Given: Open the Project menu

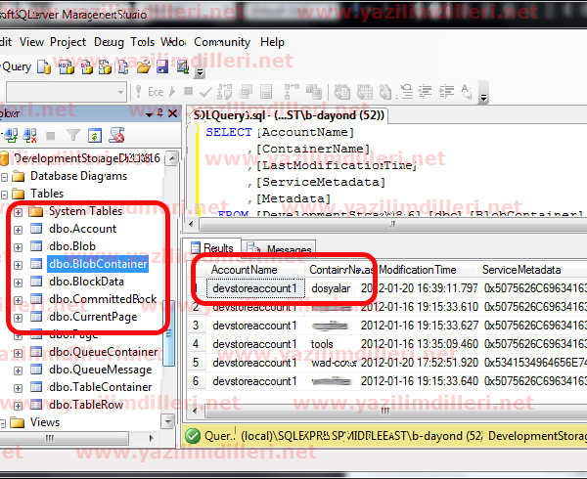Looking at the screenshot, I should pos(68,42).
